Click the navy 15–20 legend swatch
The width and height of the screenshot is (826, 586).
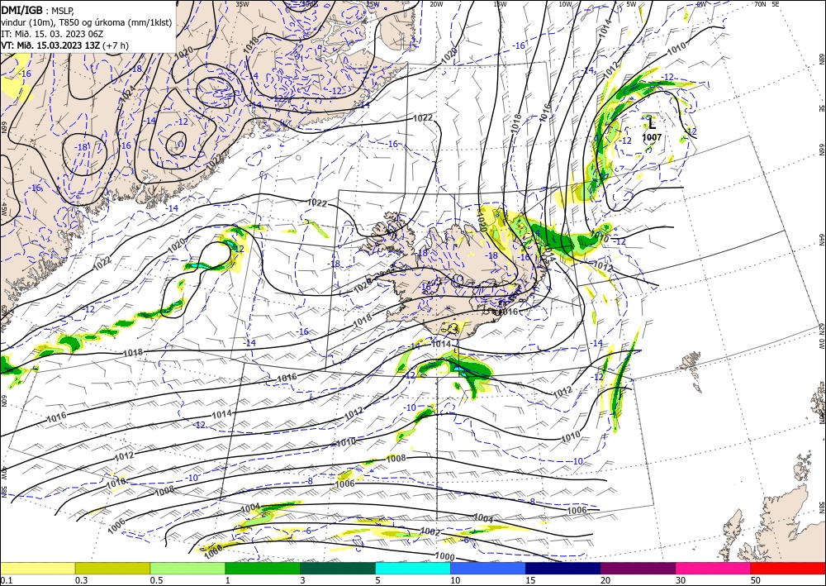click(563, 568)
